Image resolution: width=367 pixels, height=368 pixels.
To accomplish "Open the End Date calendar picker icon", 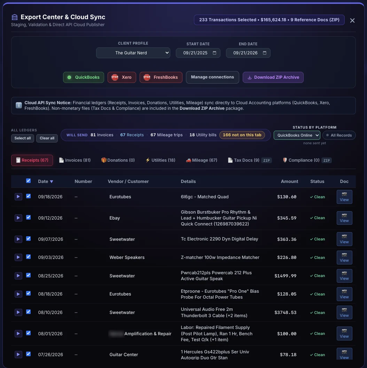I will click(x=265, y=53).
